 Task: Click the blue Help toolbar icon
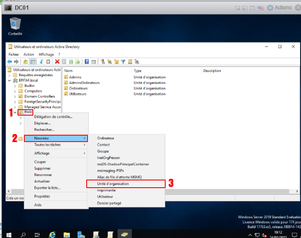pos(87,62)
